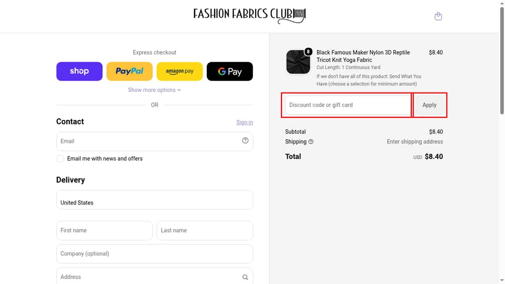The width and height of the screenshot is (505, 284).
Task: Choose Google Pay express checkout
Action: pos(230,71)
